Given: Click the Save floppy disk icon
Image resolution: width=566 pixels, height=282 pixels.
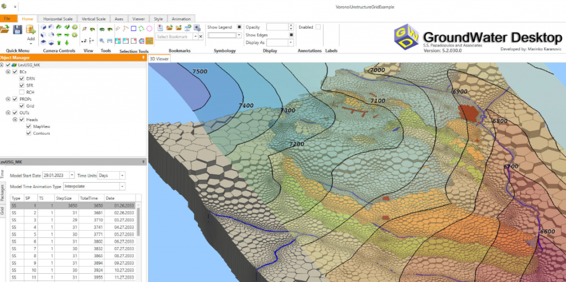Looking at the screenshot, I should pos(17,30).
